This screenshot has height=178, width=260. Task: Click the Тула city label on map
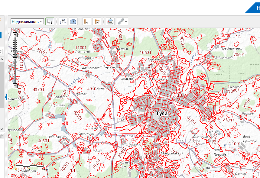point(162,113)
